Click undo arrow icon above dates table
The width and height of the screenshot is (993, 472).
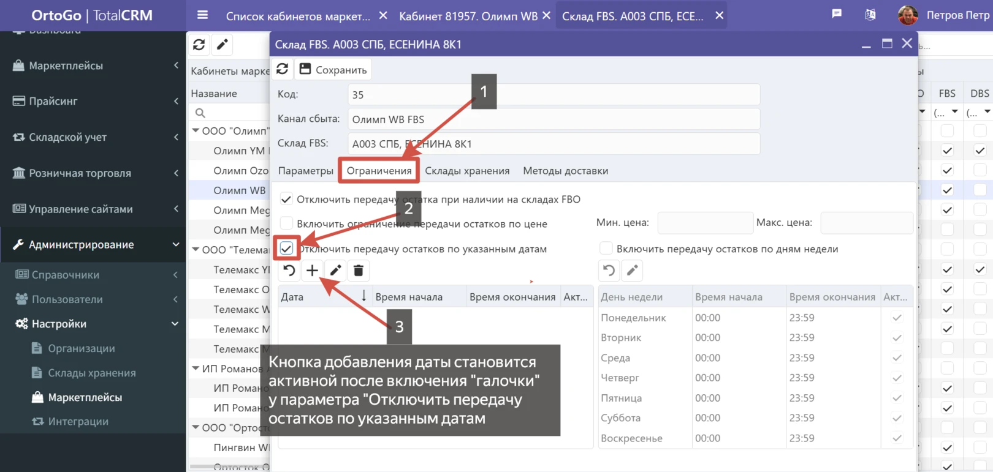click(x=289, y=271)
